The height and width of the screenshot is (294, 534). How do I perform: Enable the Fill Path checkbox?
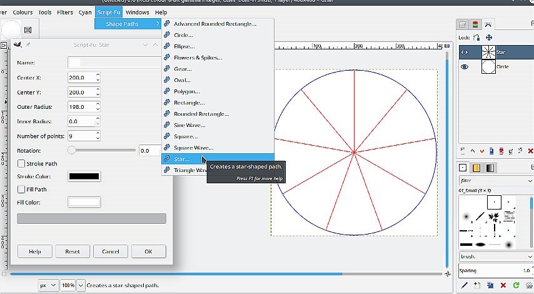(x=21, y=189)
